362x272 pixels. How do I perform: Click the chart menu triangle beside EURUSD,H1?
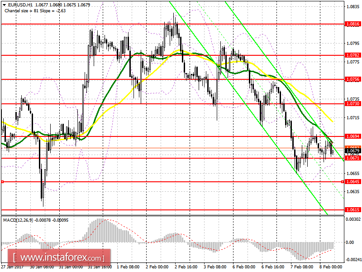(x=4, y=5)
